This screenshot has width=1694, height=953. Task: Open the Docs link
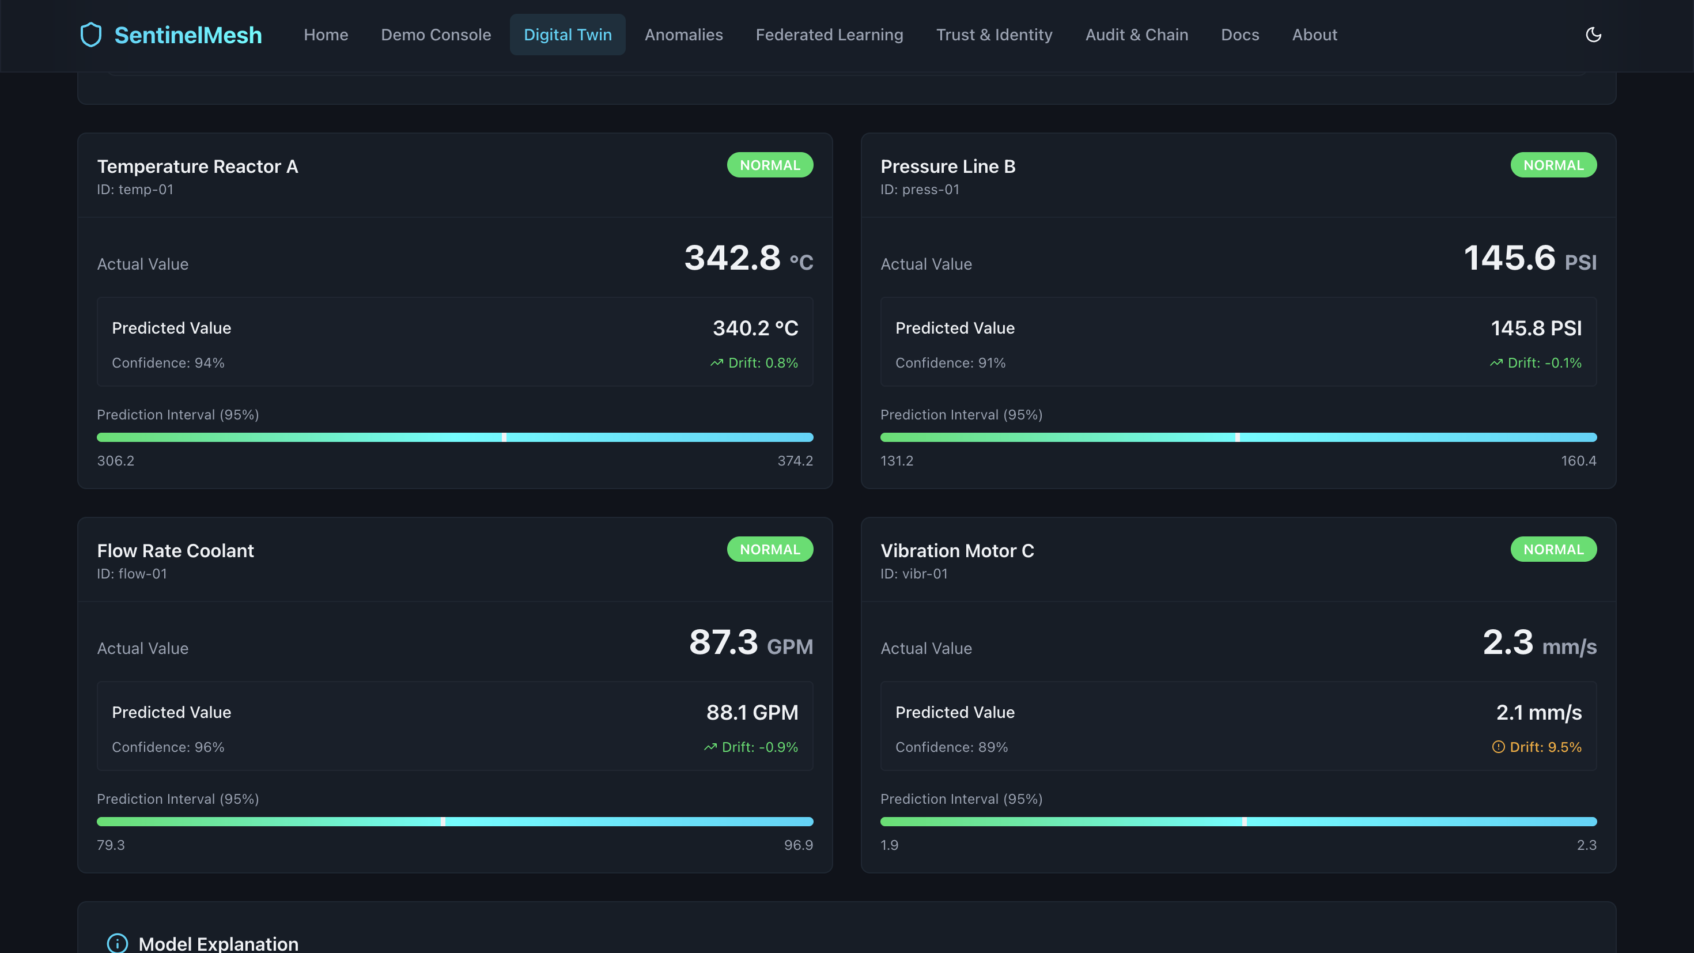pyautogui.click(x=1239, y=35)
